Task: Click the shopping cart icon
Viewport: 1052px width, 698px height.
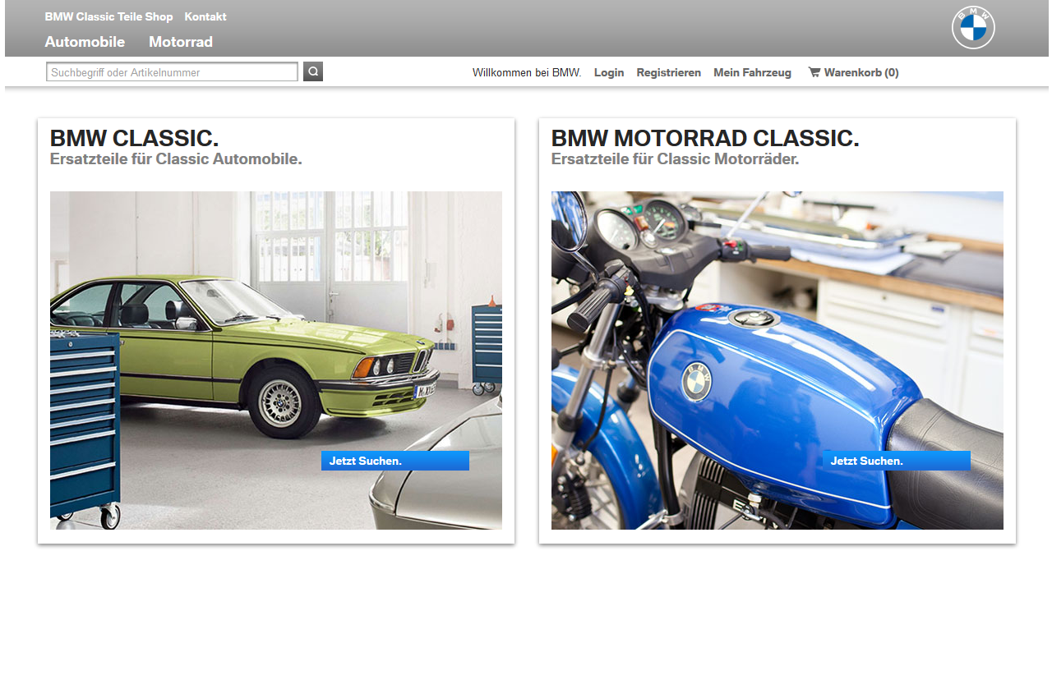Action: pyautogui.click(x=814, y=72)
